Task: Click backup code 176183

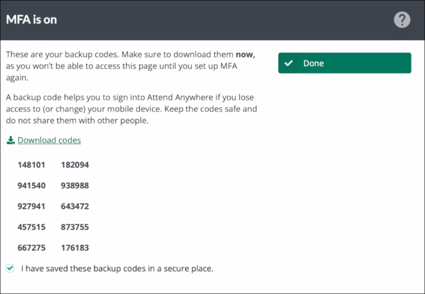Action: pos(75,247)
